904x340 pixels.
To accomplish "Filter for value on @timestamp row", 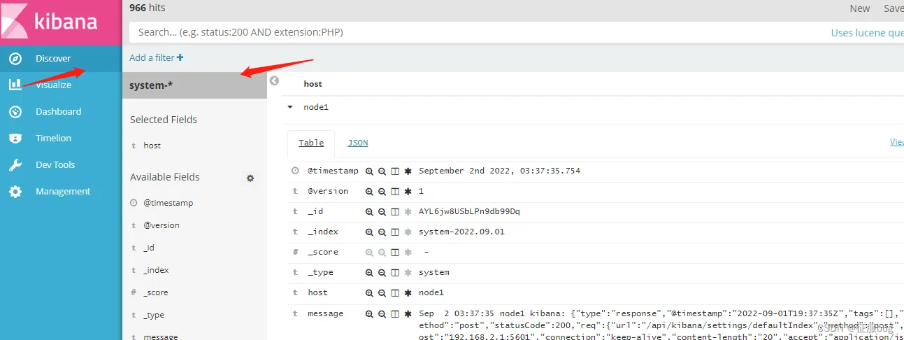I will (369, 171).
